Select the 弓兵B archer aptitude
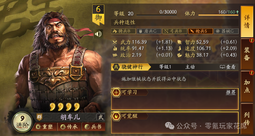255x136 pixels. click(175, 31)
